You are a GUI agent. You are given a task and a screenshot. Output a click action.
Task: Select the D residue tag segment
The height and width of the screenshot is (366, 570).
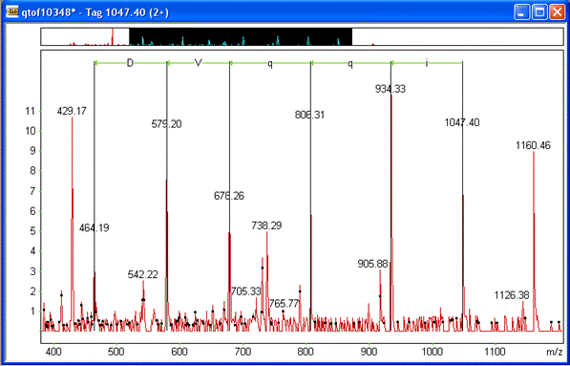131,63
